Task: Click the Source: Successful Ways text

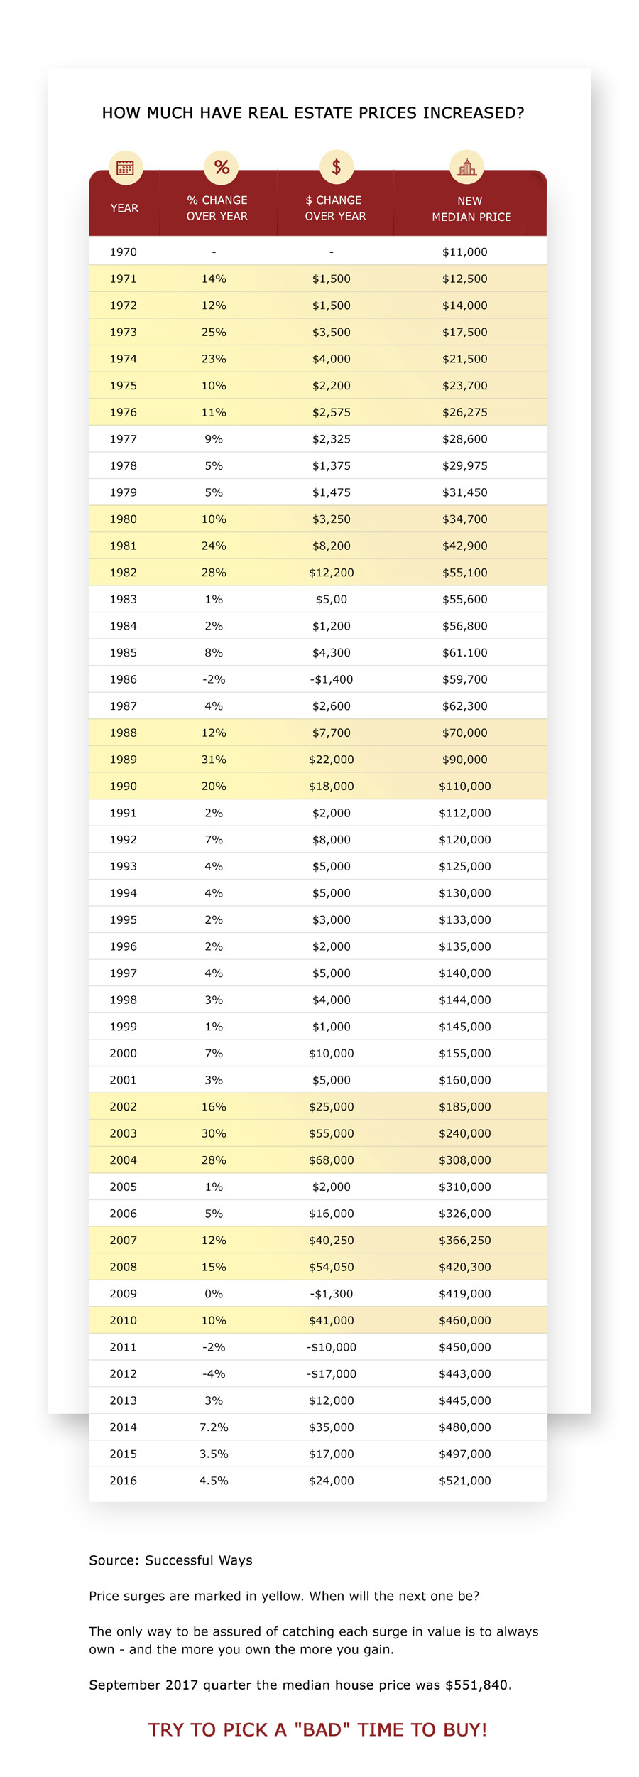Action: pyautogui.click(x=170, y=1560)
